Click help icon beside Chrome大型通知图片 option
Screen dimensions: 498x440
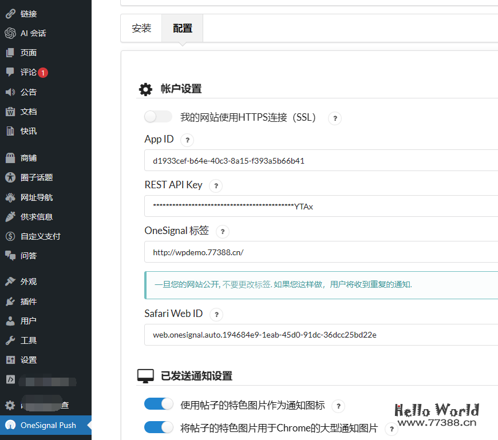click(x=392, y=429)
